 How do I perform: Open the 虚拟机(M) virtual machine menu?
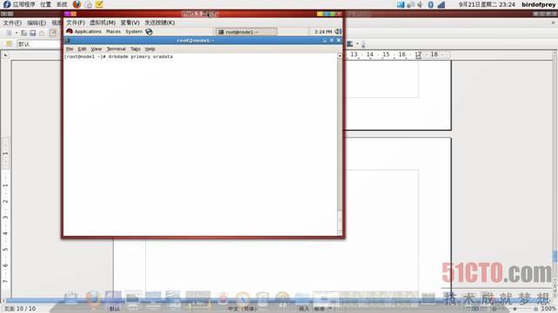tap(103, 23)
